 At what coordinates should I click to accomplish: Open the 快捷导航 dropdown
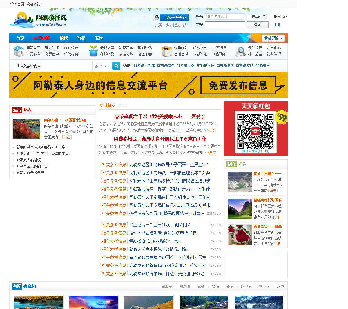[x=273, y=38]
